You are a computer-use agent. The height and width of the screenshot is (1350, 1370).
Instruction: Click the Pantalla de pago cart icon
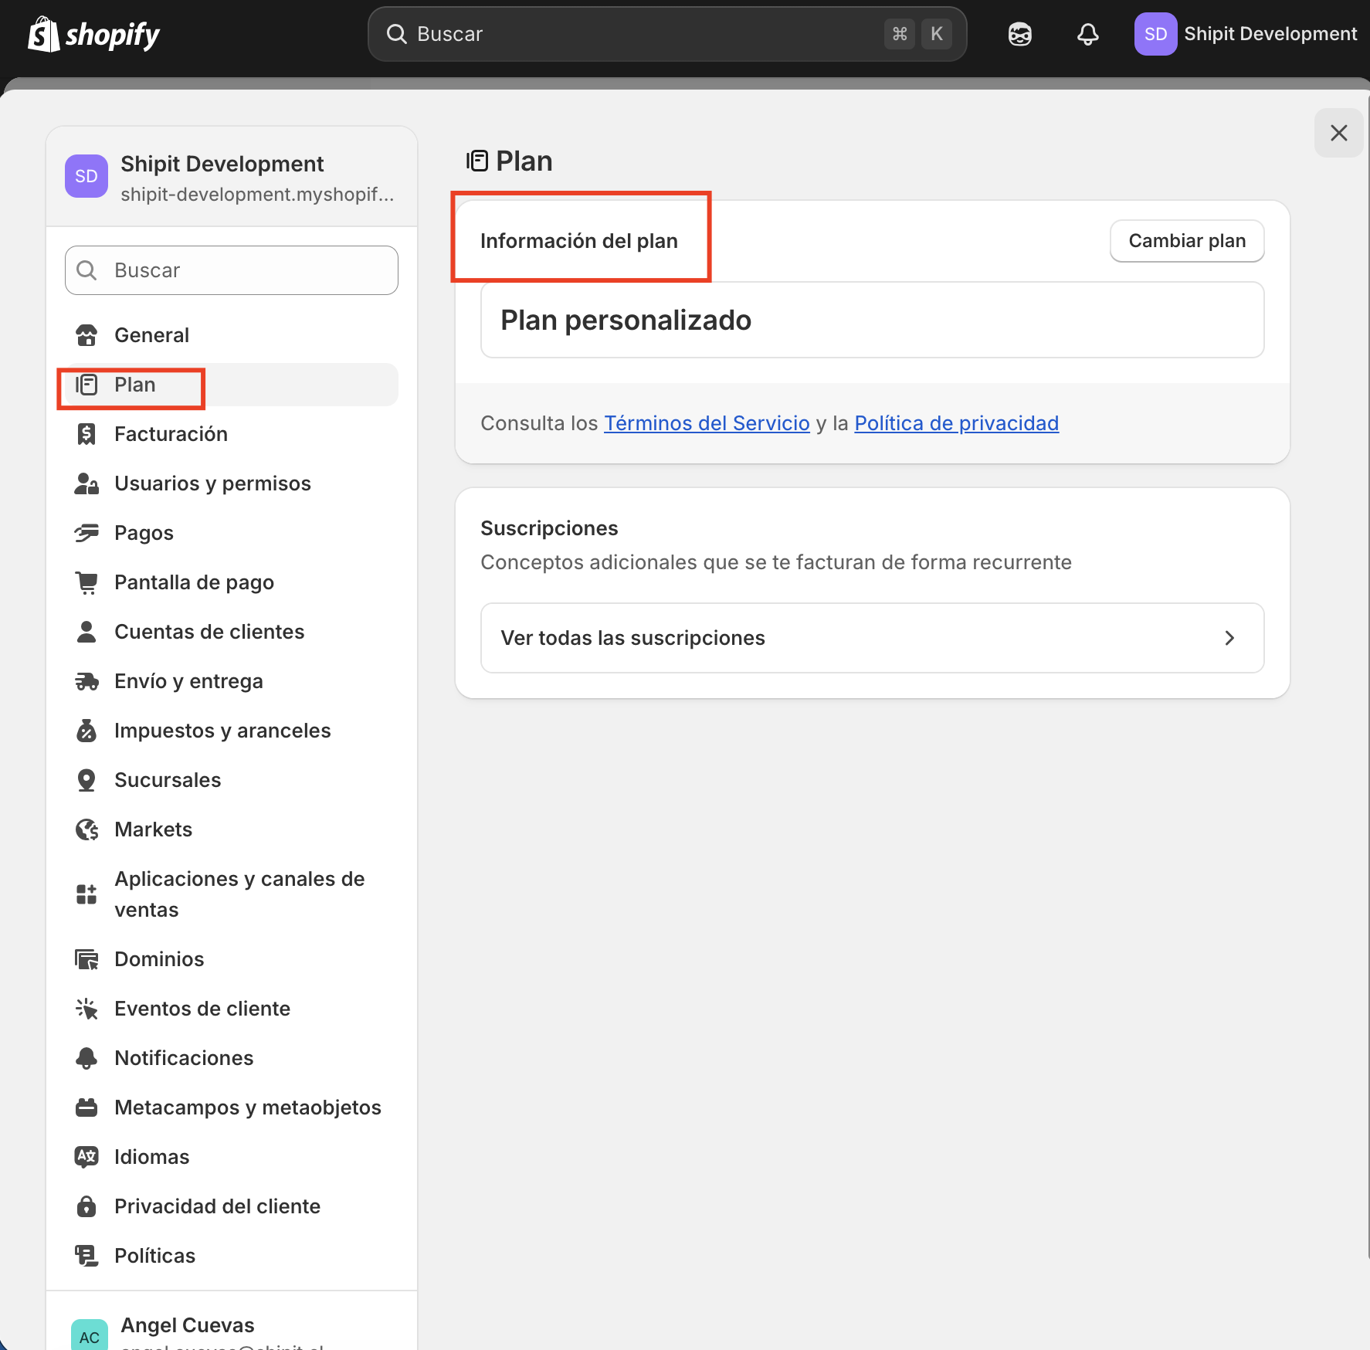tap(86, 582)
